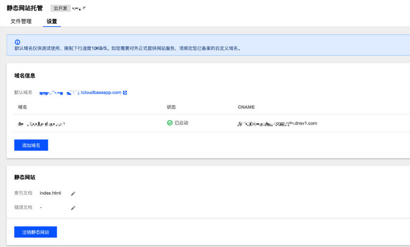Click the 域名信息 section heading

[25, 76]
